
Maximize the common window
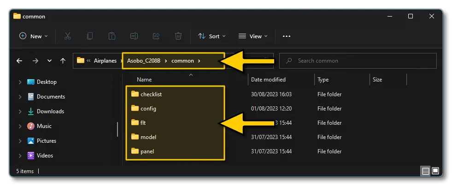(x=411, y=17)
